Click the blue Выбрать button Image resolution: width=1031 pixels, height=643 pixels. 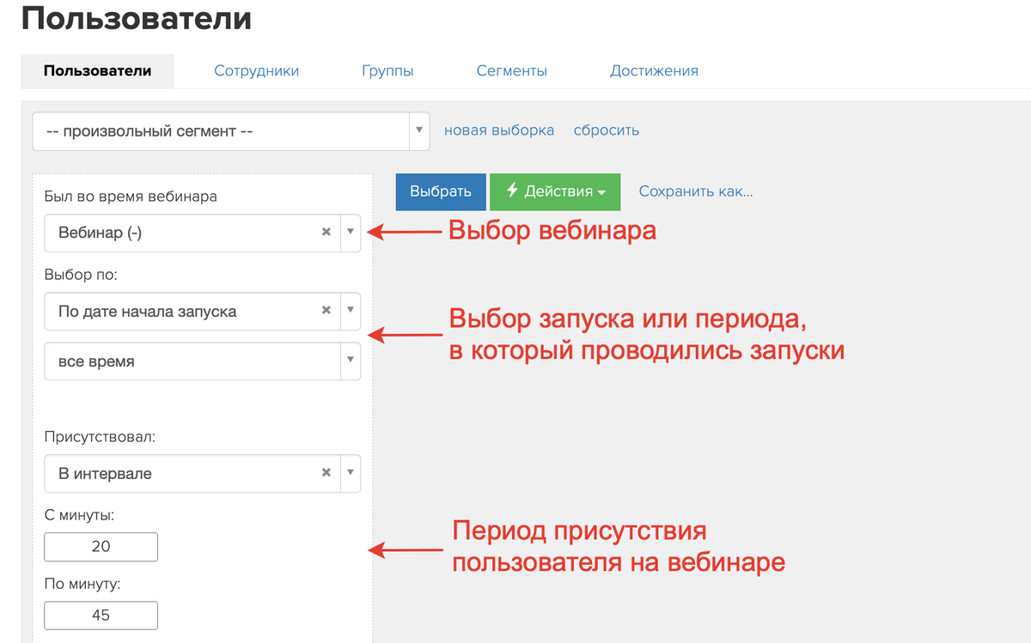pyautogui.click(x=440, y=191)
